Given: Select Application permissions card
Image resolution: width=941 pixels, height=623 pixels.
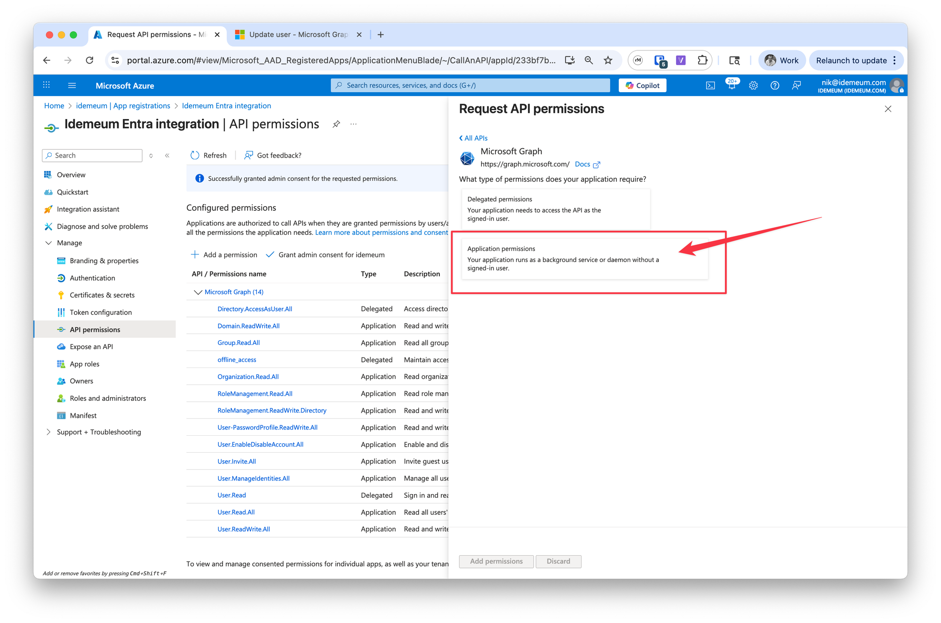Looking at the screenshot, I should 585,258.
